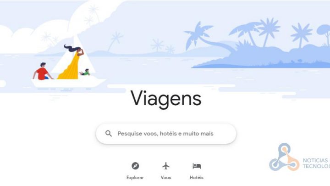Click the Explorar text label
This screenshot has width=330, height=186.
135,178
